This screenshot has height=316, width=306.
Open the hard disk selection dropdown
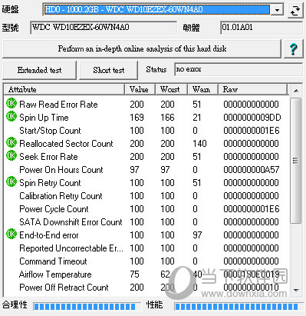click(277, 10)
